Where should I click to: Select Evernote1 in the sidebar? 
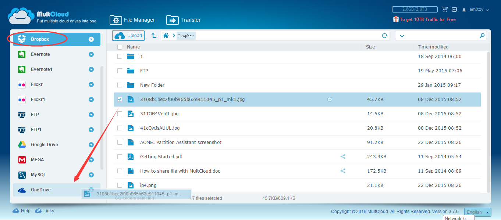(57, 69)
